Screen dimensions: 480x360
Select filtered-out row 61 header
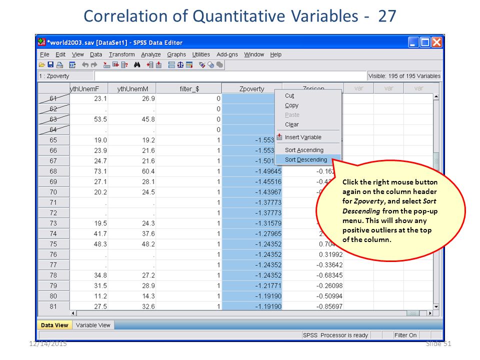point(53,98)
